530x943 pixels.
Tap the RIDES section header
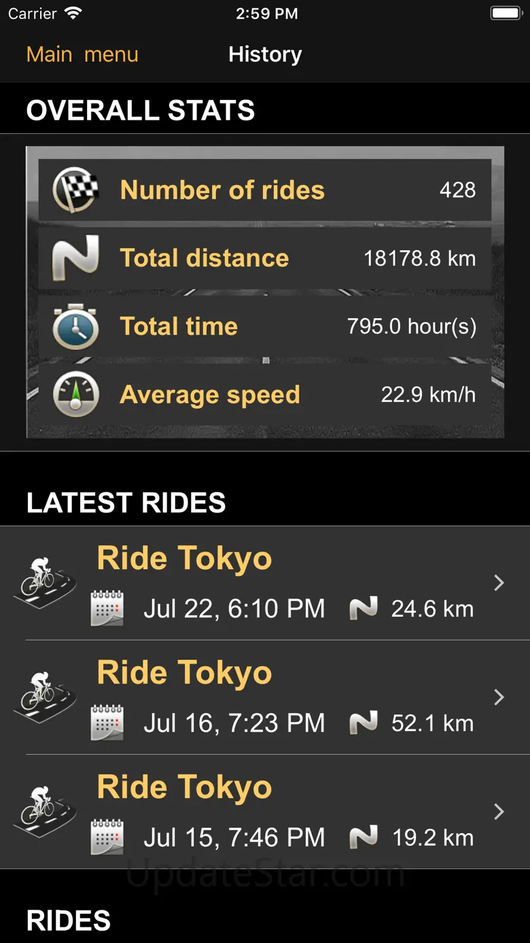69,921
